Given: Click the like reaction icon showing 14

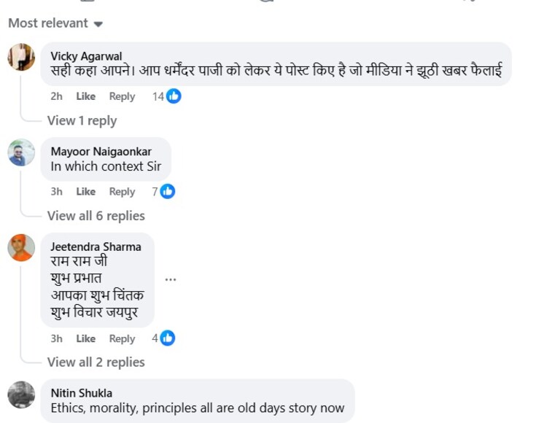Looking at the screenshot, I should (174, 96).
